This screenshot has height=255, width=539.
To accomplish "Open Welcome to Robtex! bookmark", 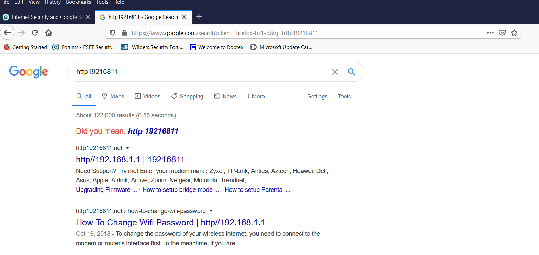I will tap(217, 47).
